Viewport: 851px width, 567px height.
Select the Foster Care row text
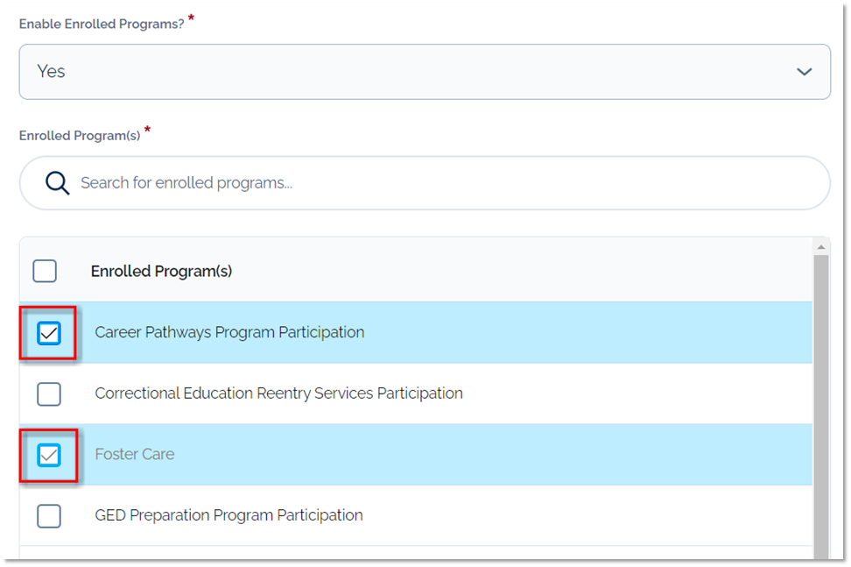135,454
